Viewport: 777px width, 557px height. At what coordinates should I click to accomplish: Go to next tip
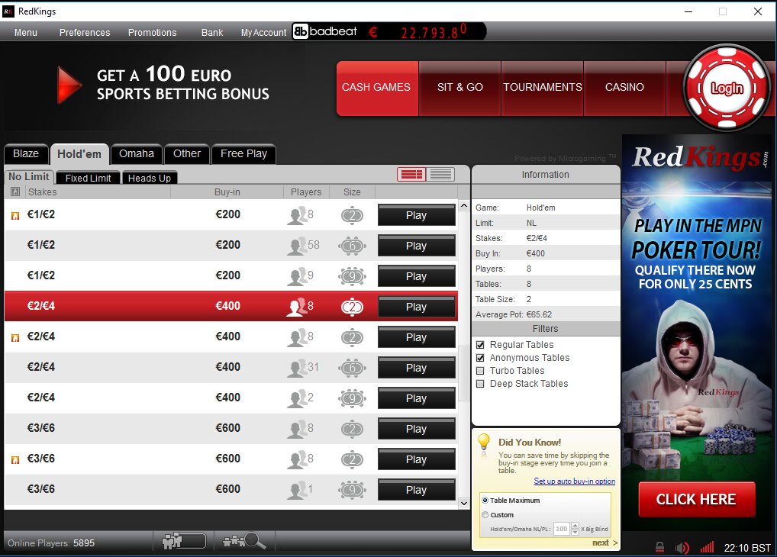pos(605,543)
